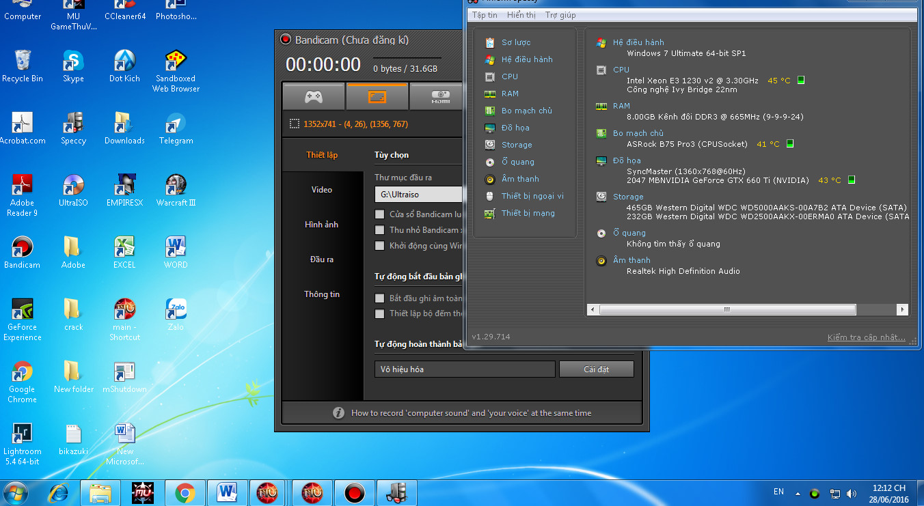Click the Kiểm tra cập nhật link
924x506 pixels.
(866, 337)
